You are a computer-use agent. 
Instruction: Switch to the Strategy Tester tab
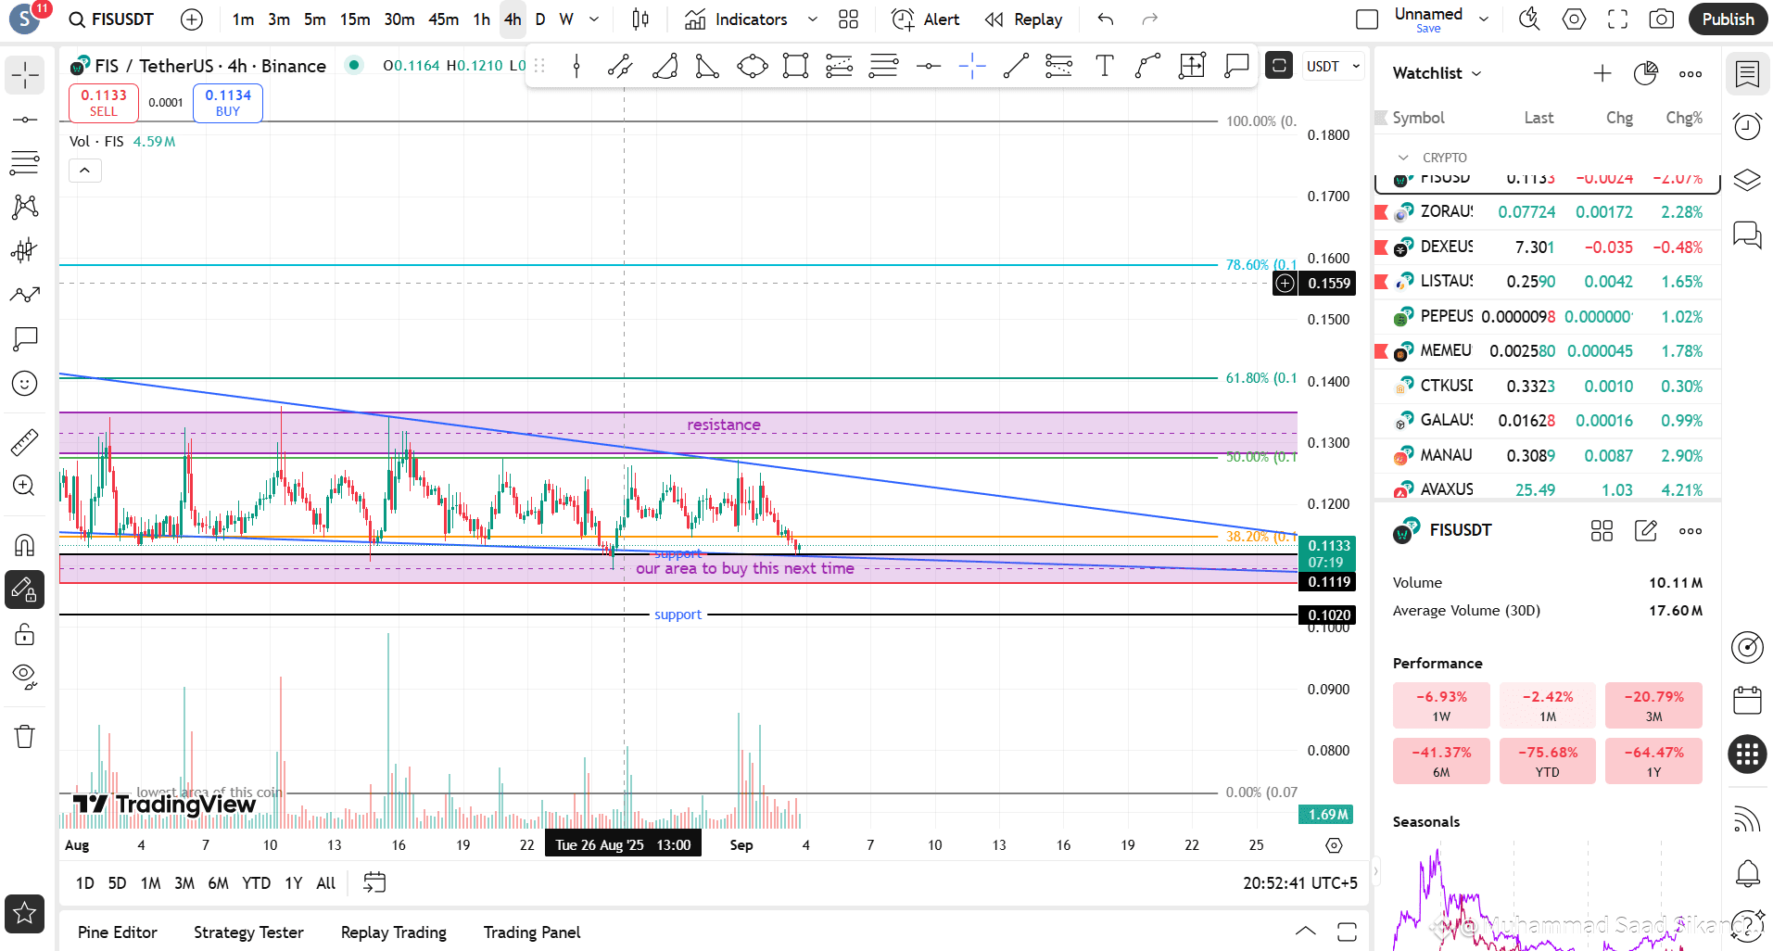pos(248,932)
